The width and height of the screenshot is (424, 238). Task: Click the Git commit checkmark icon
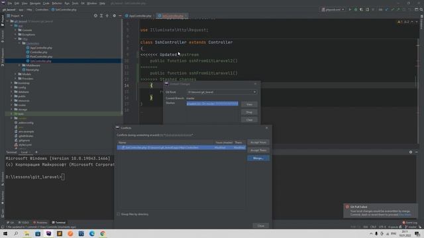(392, 9)
